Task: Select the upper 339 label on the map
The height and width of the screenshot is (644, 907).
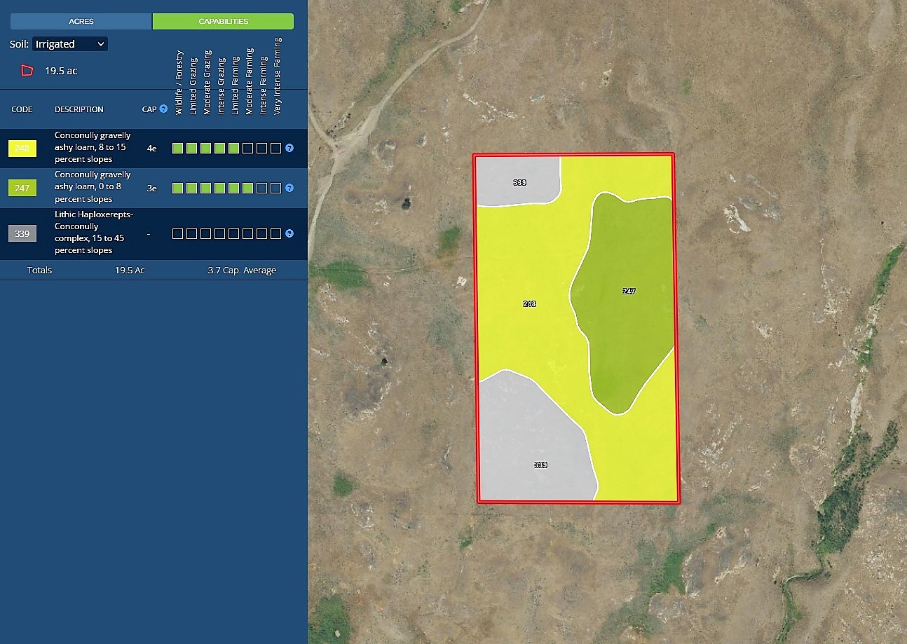Action: point(519,182)
